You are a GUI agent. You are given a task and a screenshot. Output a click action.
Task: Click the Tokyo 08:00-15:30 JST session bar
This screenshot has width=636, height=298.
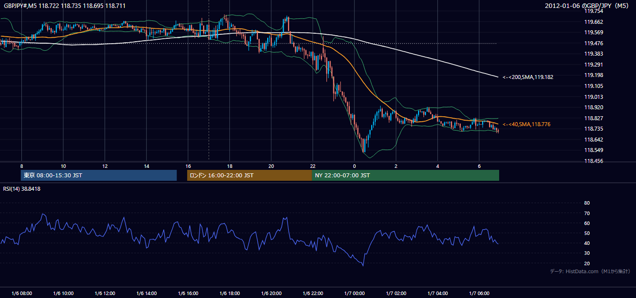pos(99,175)
